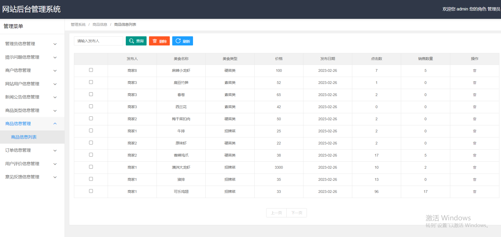Select 商品信息列表 submenu item

point(32,137)
